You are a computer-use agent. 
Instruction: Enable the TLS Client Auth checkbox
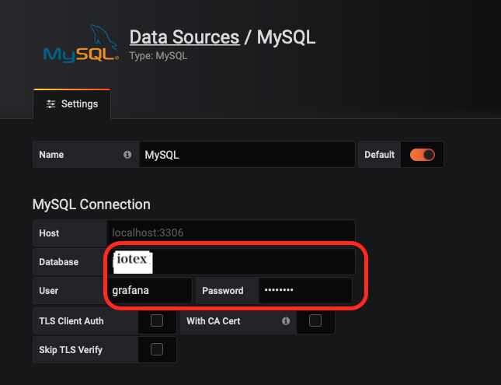157,320
